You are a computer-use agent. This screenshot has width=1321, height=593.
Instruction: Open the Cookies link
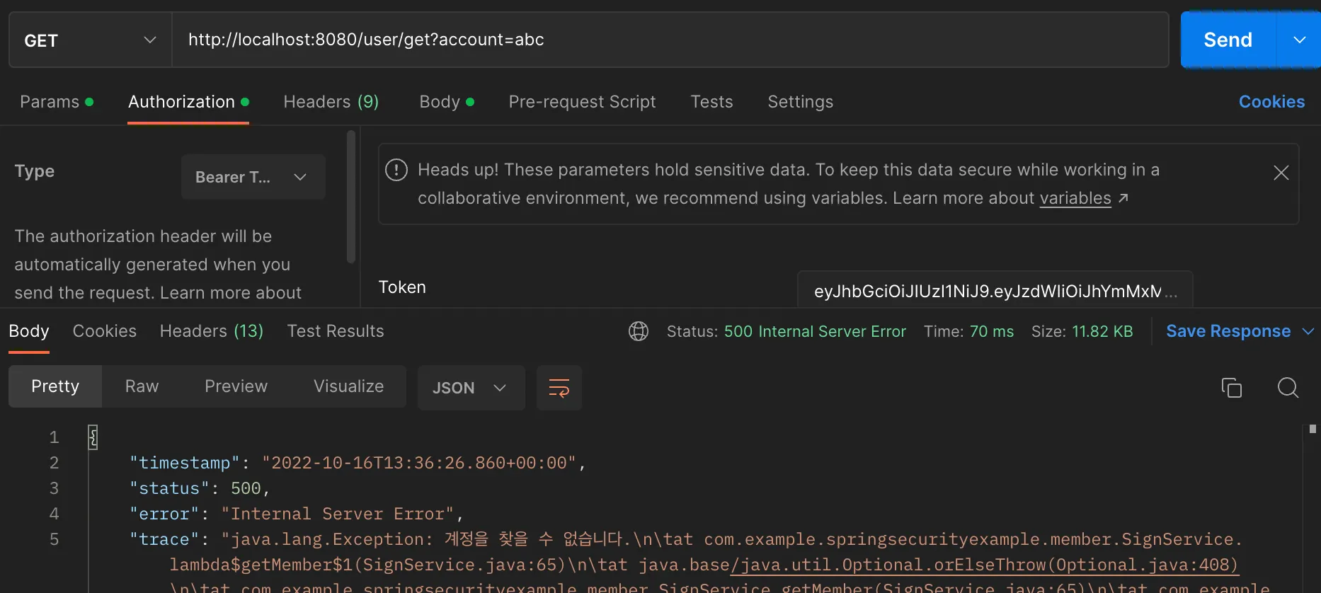[1271, 102]
